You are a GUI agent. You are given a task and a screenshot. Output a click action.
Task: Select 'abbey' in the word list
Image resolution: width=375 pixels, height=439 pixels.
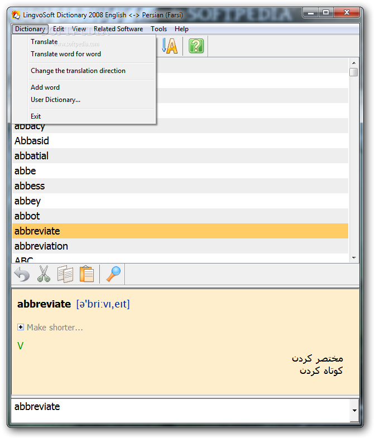coord(180,201)
